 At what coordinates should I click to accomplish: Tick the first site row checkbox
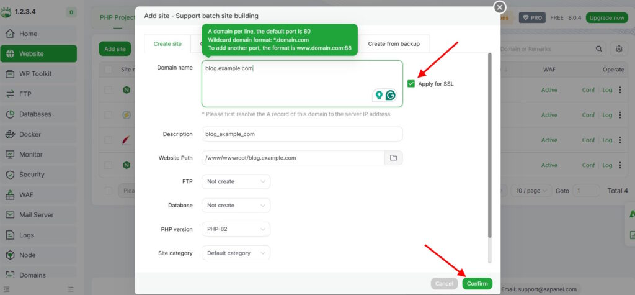[x=108, y=89]
